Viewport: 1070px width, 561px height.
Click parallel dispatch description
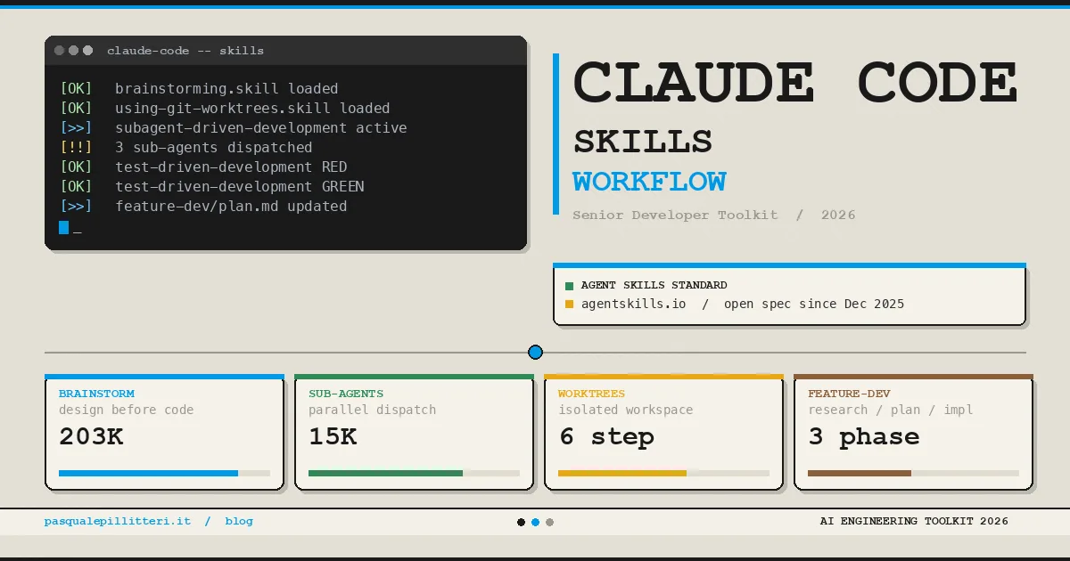[x=373, y=411]
